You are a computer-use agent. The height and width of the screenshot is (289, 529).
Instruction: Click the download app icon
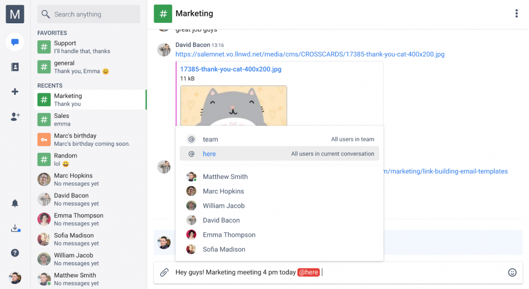click(15, 228)
